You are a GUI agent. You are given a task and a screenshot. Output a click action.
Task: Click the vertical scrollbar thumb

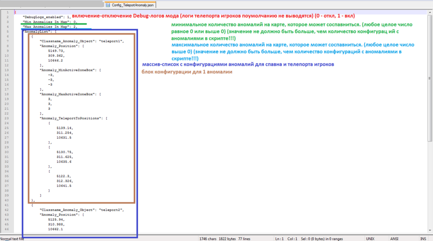(430, 78)
